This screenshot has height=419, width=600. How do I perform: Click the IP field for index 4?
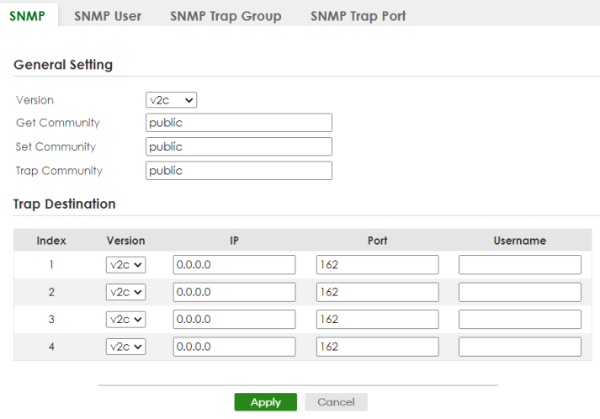(234, 347)
